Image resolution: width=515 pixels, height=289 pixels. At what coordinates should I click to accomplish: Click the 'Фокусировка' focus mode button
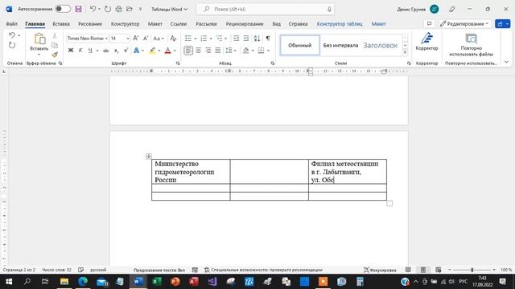click(380, 270)
